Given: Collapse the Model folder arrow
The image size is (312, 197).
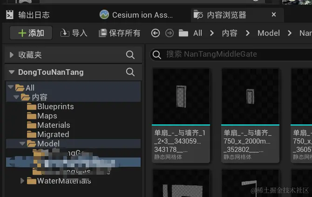Looking at the screenshot, I should (22, 144).
